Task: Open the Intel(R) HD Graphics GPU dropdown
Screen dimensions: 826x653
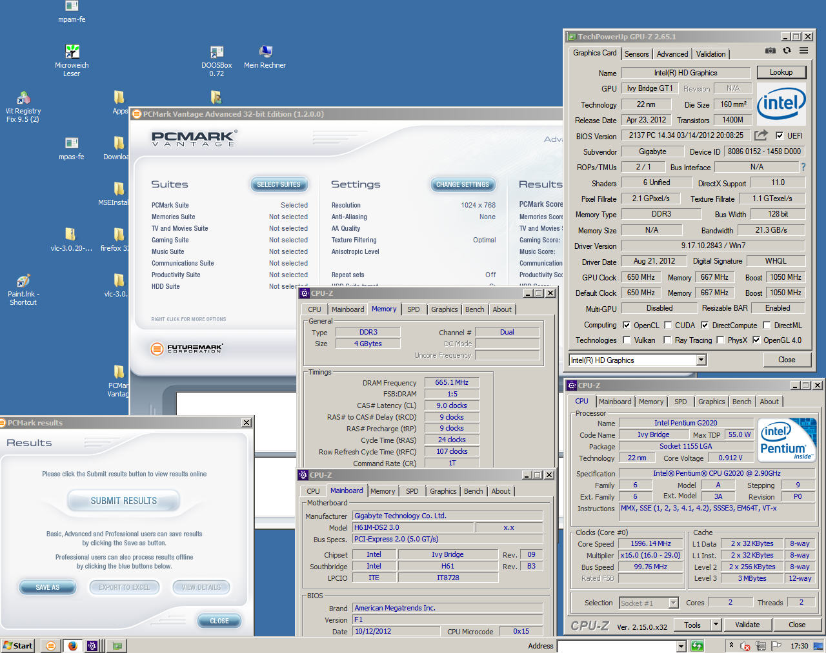Action: point(701,360)
